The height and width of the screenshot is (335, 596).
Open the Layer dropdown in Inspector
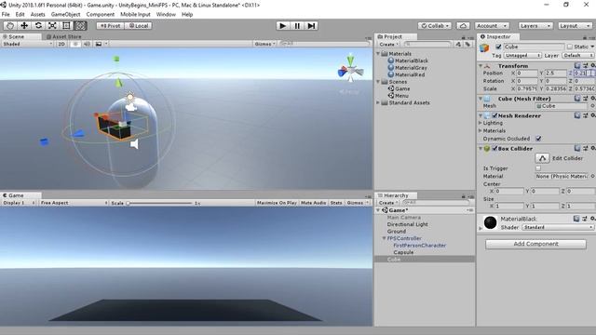[578, 56]
